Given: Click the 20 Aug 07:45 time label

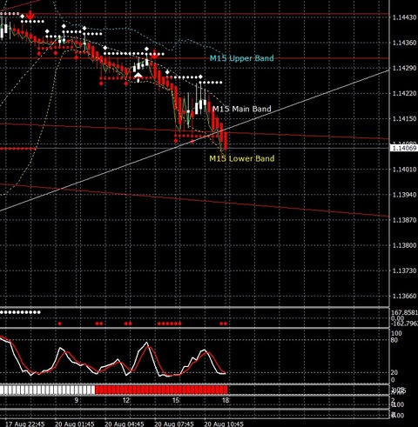Looking at the screenshot, I should click(174, 424).
